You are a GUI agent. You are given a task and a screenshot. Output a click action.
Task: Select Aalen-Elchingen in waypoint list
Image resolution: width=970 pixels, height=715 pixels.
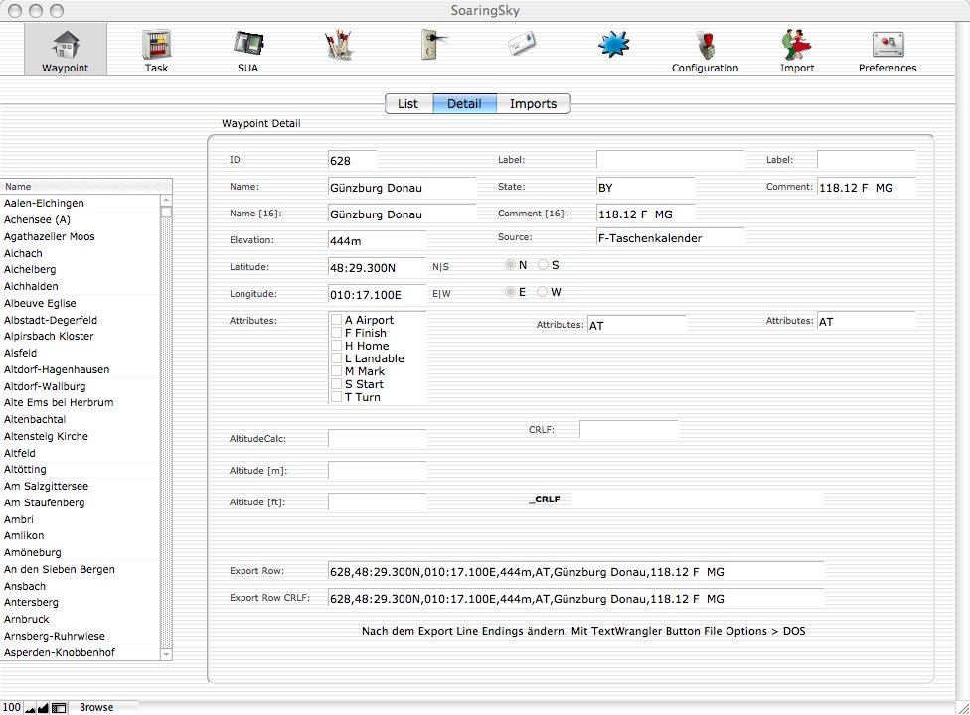[81, 203]
